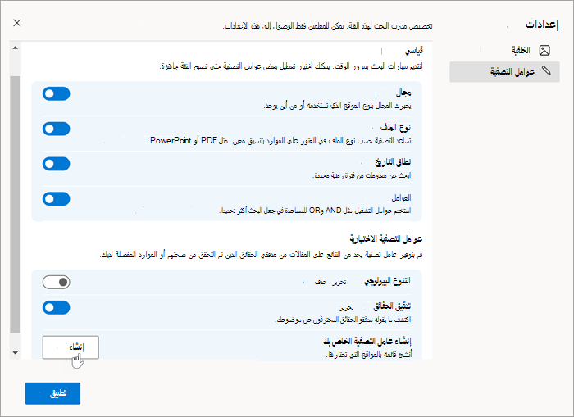Click the description mentioning PowerPoint and PDF

[x=280, y=140]
